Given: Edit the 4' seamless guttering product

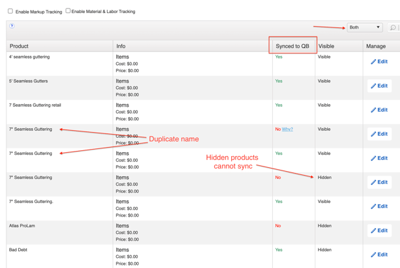Looking at the screenshot, I should pyautogui.click(x=379, y=62).
